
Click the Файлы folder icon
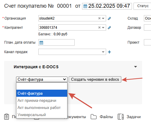click(94, 117)
